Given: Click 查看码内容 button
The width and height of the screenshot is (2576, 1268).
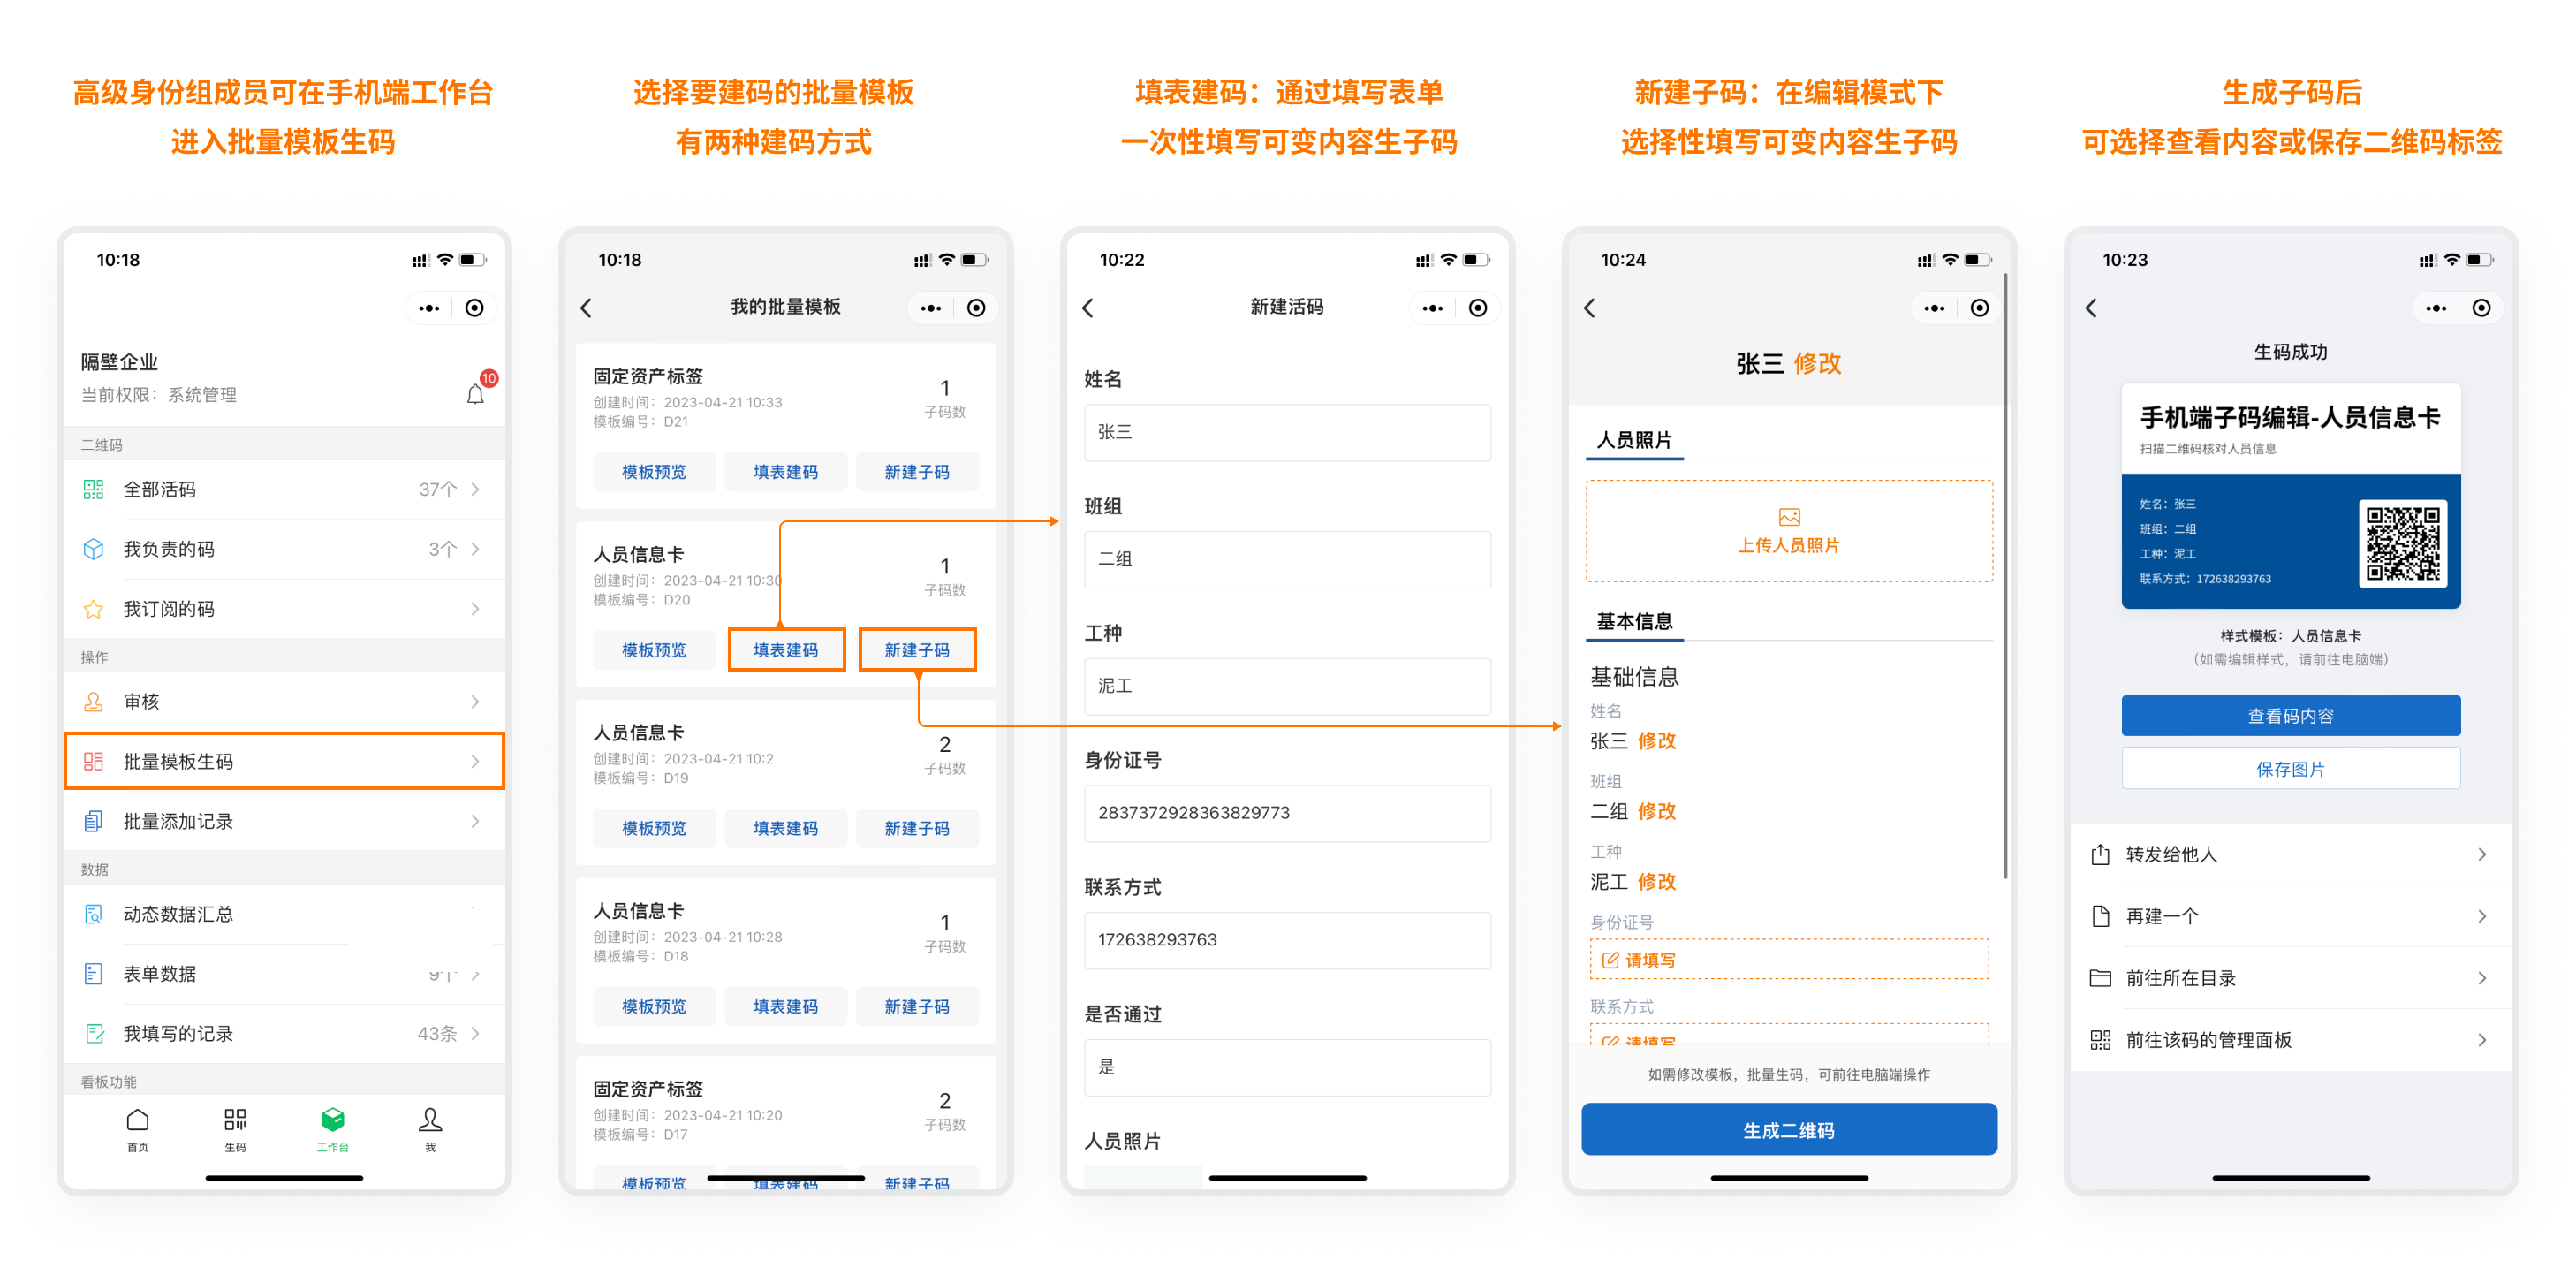Looking at the screenshot, I should click(x=2291, y=716).
